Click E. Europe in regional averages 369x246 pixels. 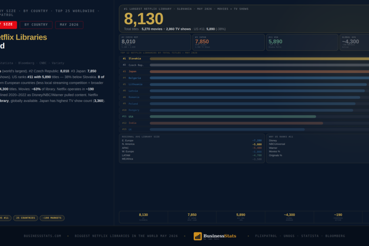(127, 140)
